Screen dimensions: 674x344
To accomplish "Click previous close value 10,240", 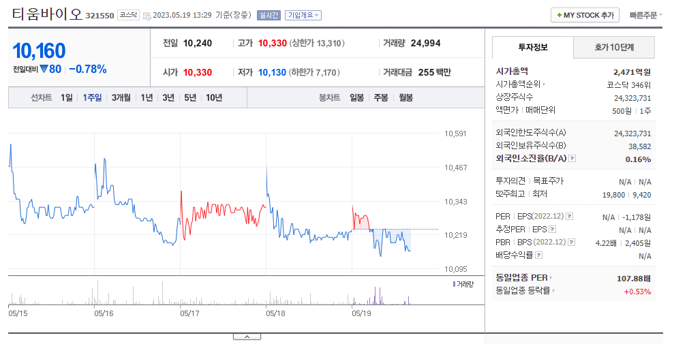I will point(198,44).
